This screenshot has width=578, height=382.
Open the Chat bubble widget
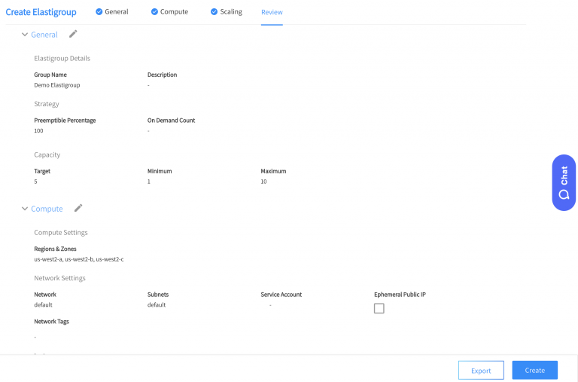564,182
